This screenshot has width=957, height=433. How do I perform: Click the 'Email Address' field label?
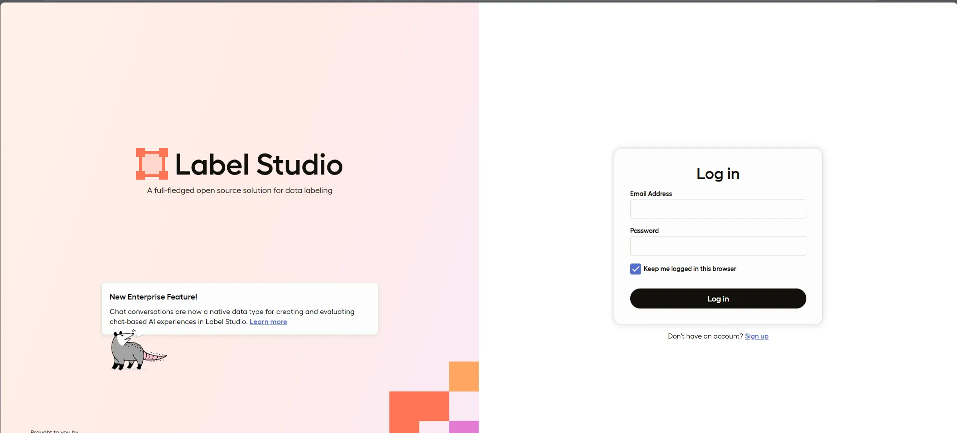651,193
